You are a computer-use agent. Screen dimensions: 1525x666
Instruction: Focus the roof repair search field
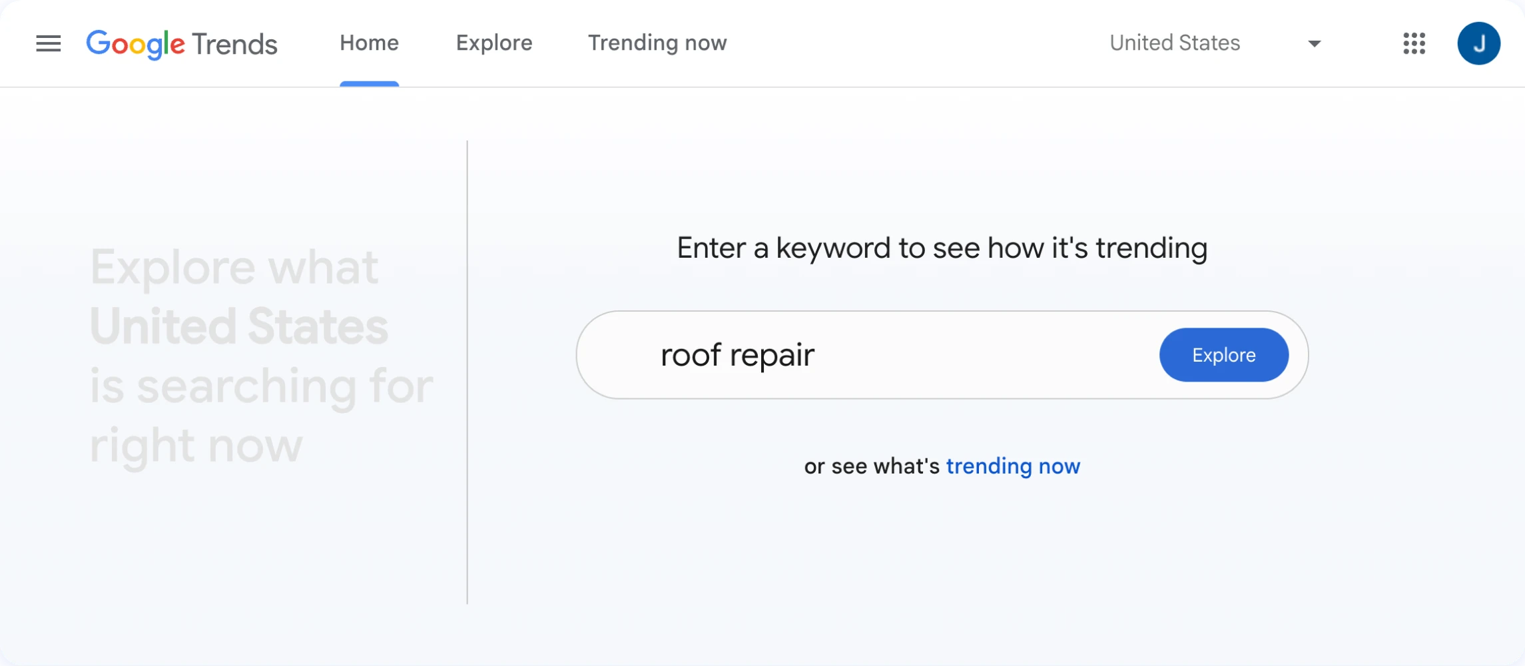pos(737,355)
